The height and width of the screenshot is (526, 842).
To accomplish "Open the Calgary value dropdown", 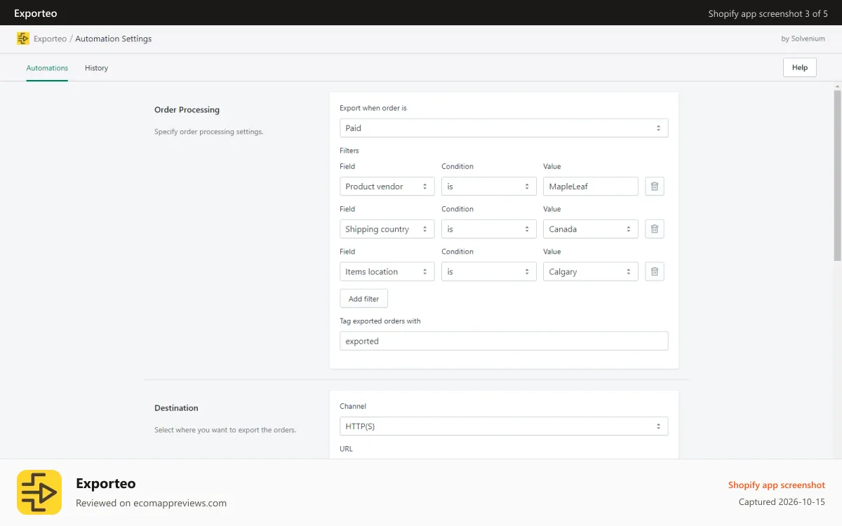I will pyautogui.click(x=591, y=271).
